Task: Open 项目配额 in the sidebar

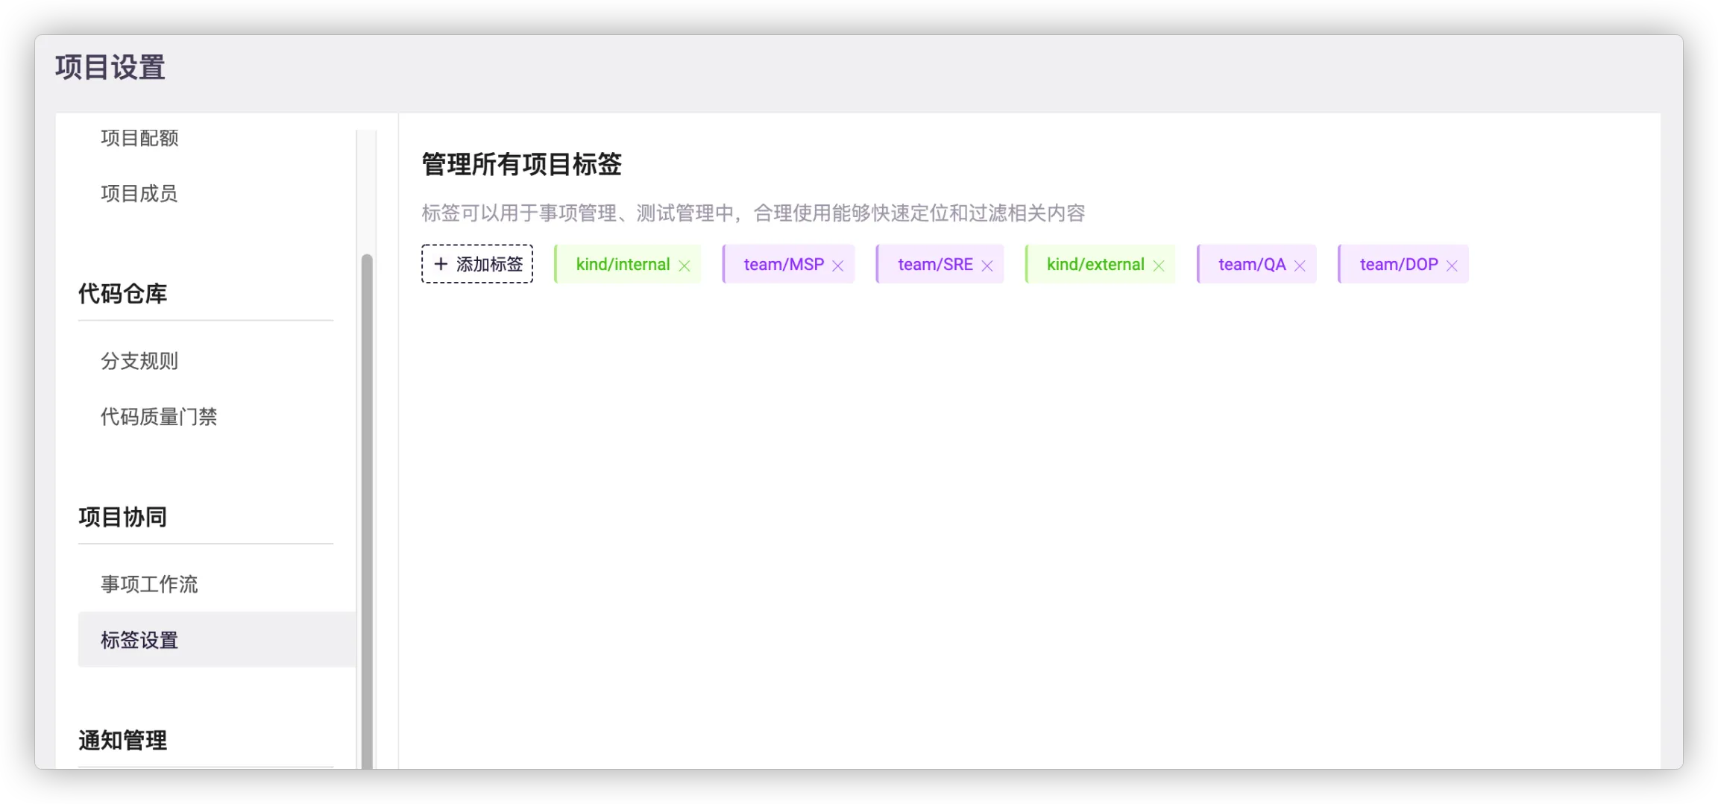Action: pos(139,138)
